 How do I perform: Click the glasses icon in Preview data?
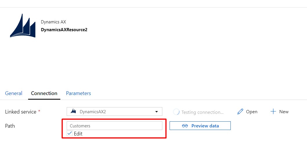click(185, 126)
